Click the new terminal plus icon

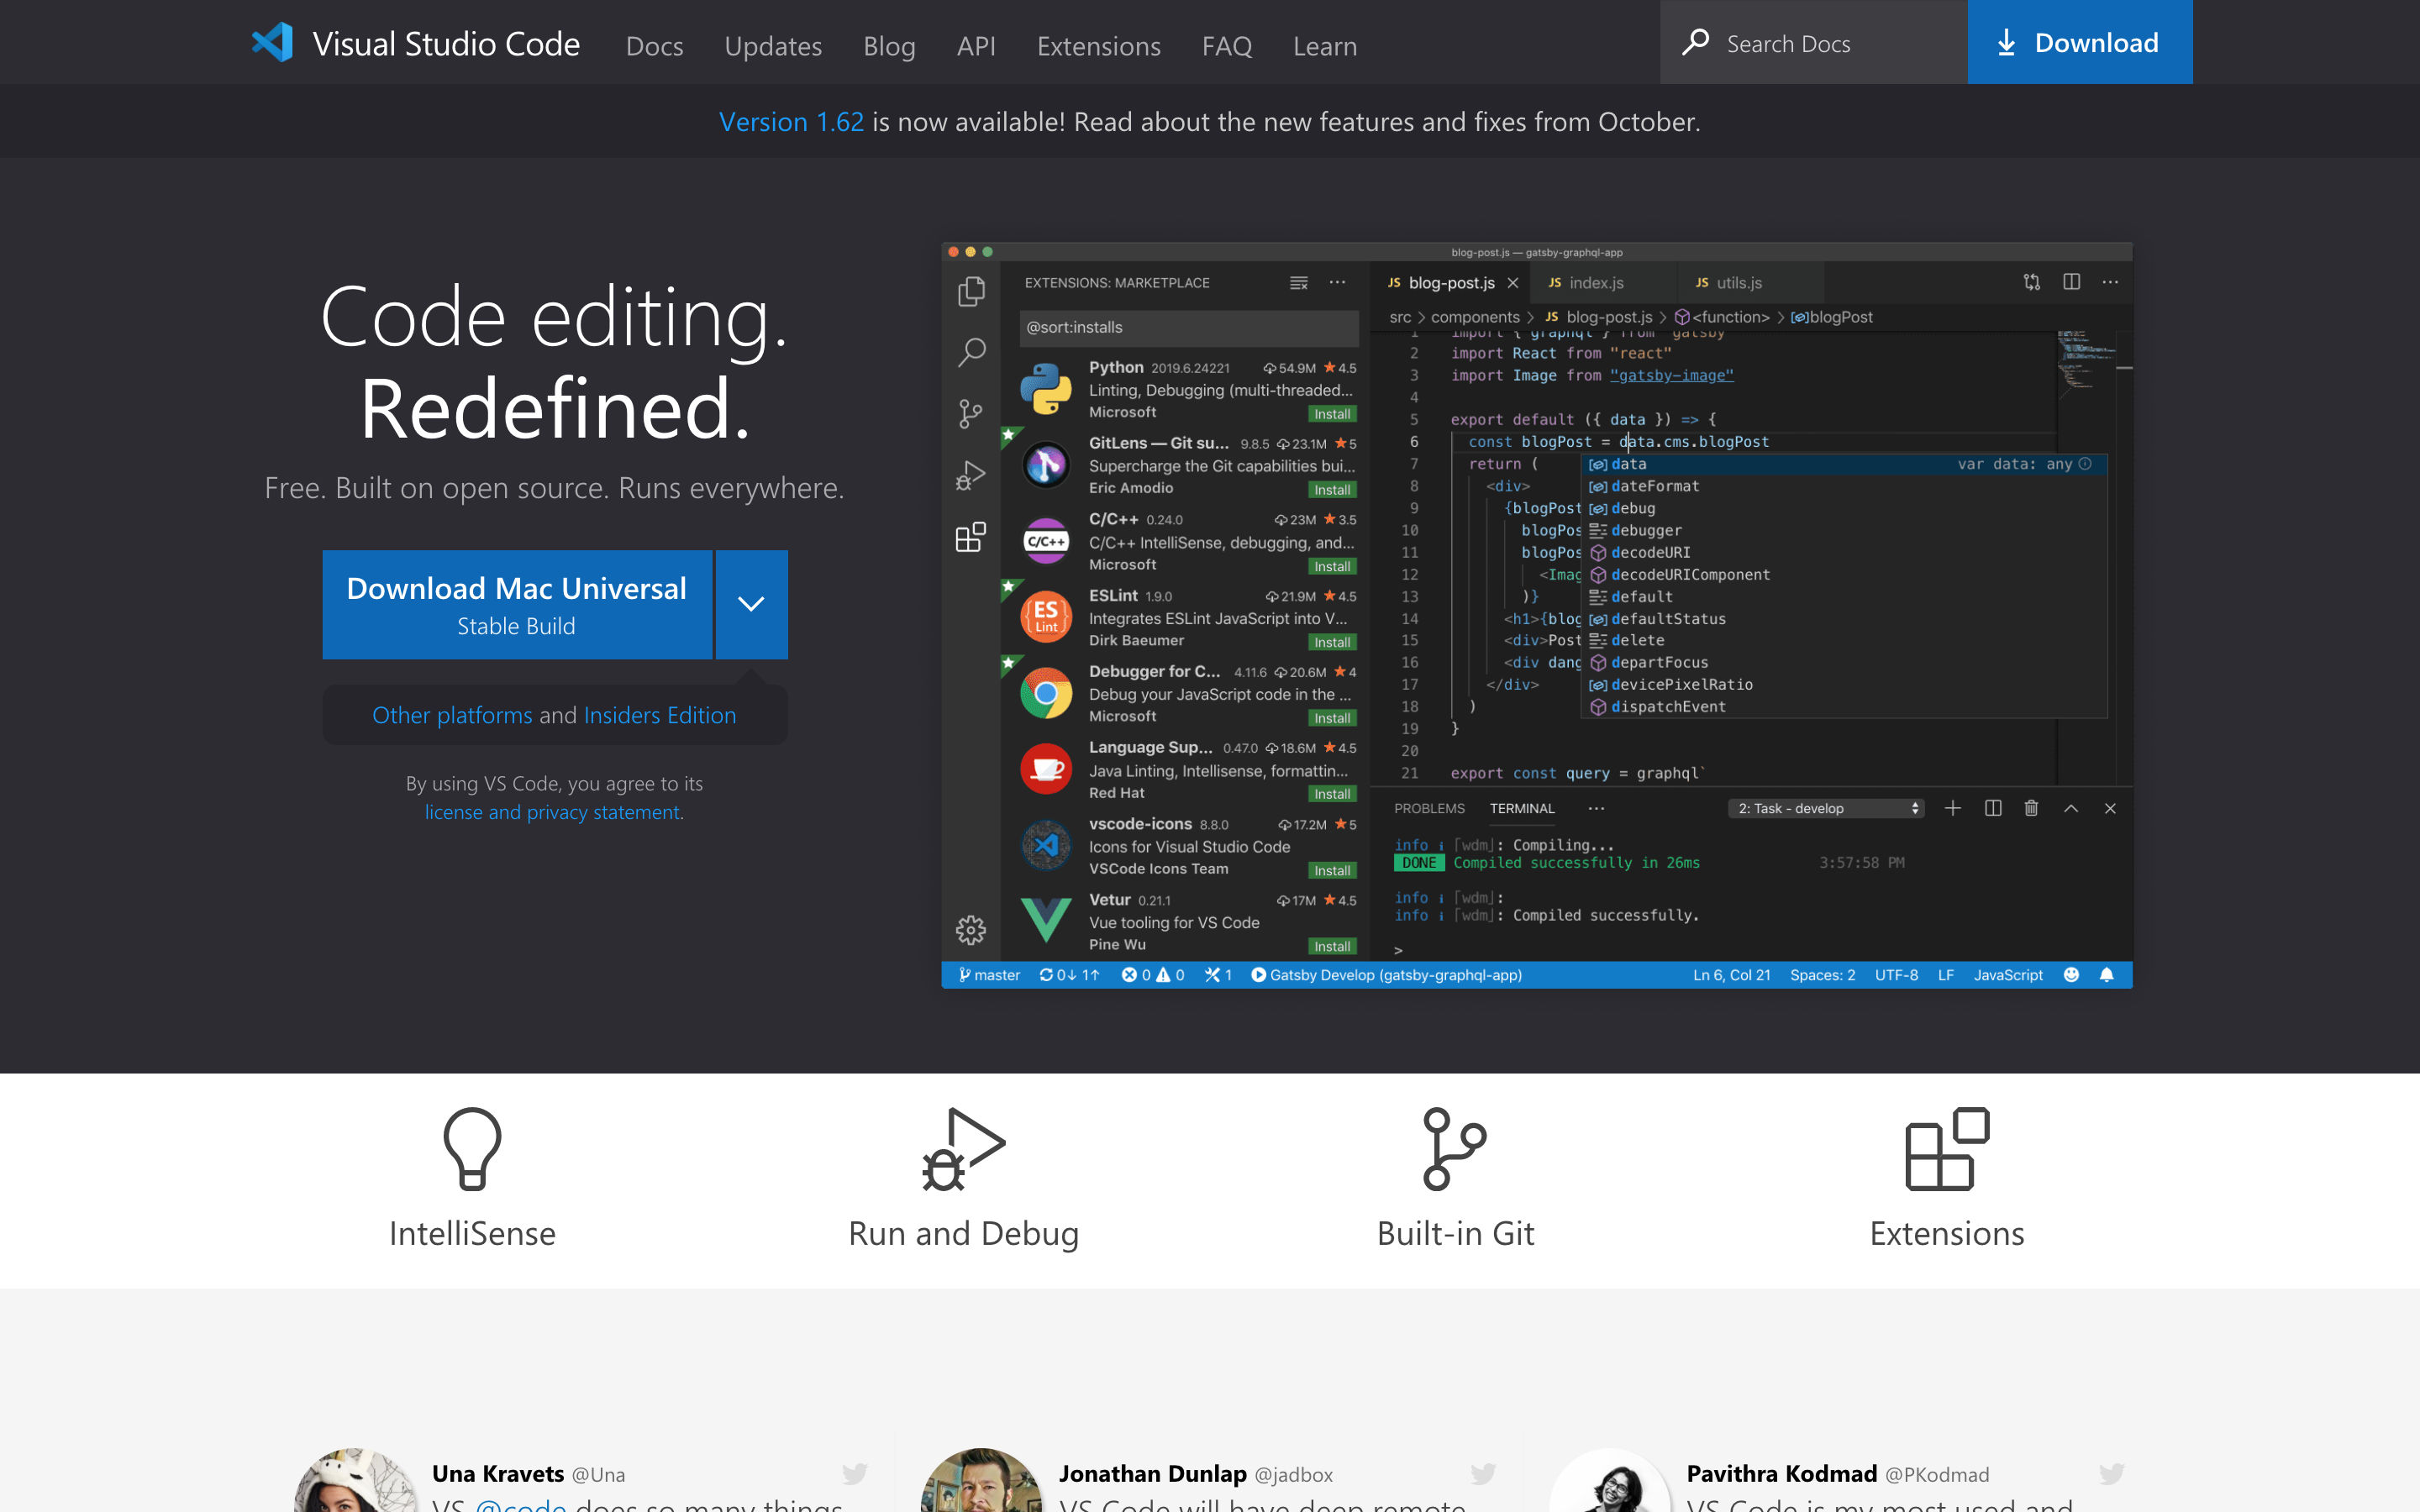(1952, 808)
